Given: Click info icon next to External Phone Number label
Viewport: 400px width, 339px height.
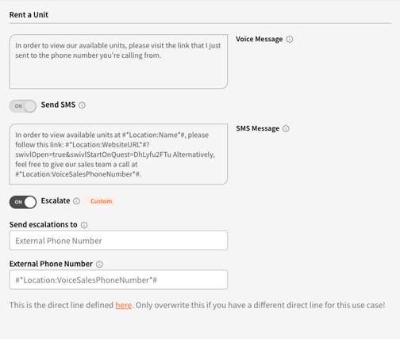Looking at the screenshot, I should point(99,265).
